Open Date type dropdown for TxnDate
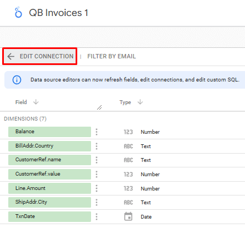 click(x=146, y=217)
